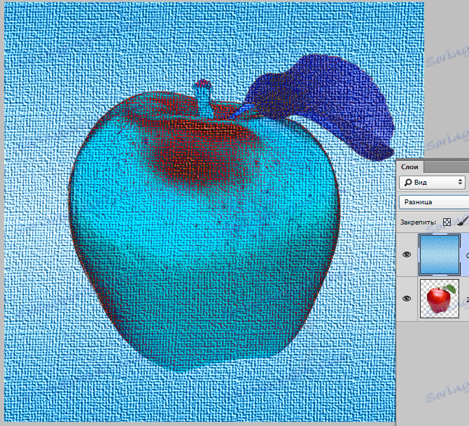Select the blue texture layer thumbnail
This screenshot has height=426, width=469.
[x=440, y=255]
